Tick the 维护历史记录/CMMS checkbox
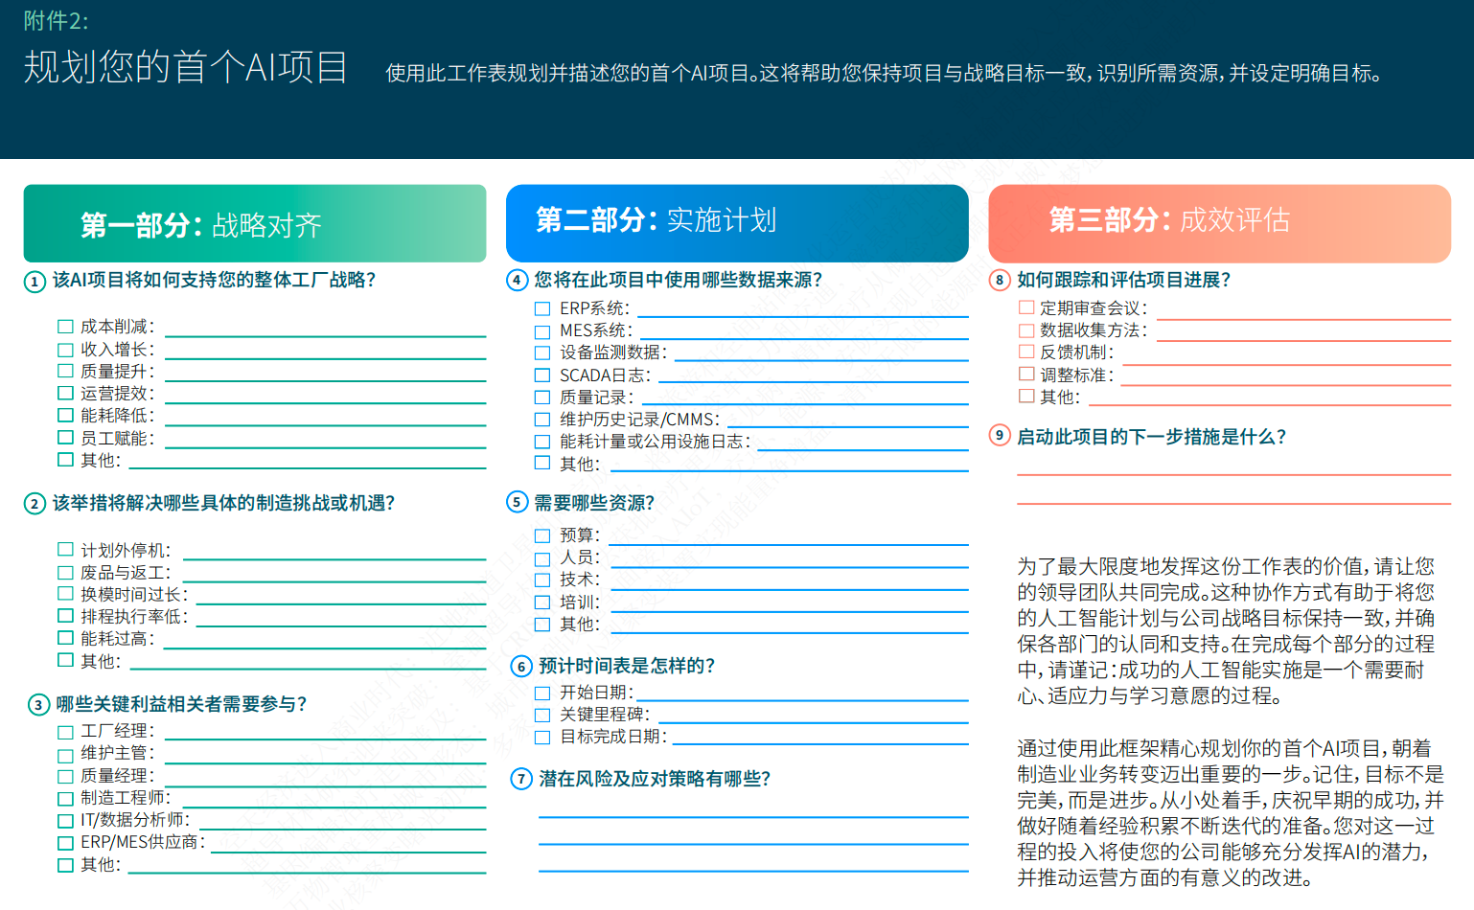The height and width of the screenshot is (910, 1474). pyautogui.click(x=542, y=420)
